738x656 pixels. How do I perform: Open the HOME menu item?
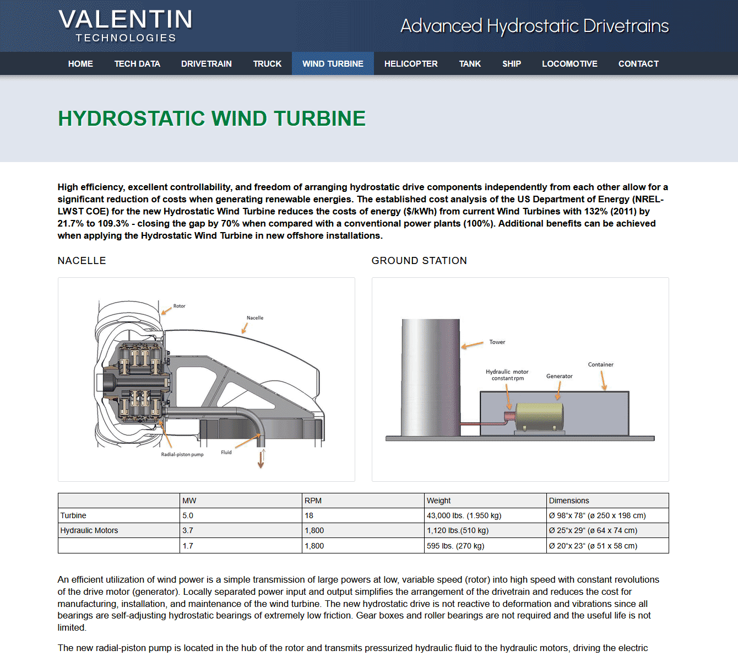coord(80,63)
